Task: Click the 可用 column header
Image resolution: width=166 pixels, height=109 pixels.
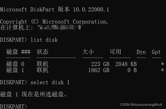Action: click(115, 52)
